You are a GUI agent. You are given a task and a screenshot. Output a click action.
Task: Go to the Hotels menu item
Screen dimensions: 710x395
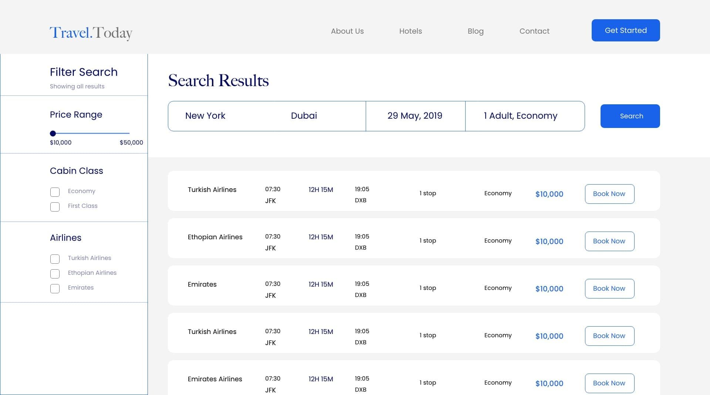coord(410,31)
